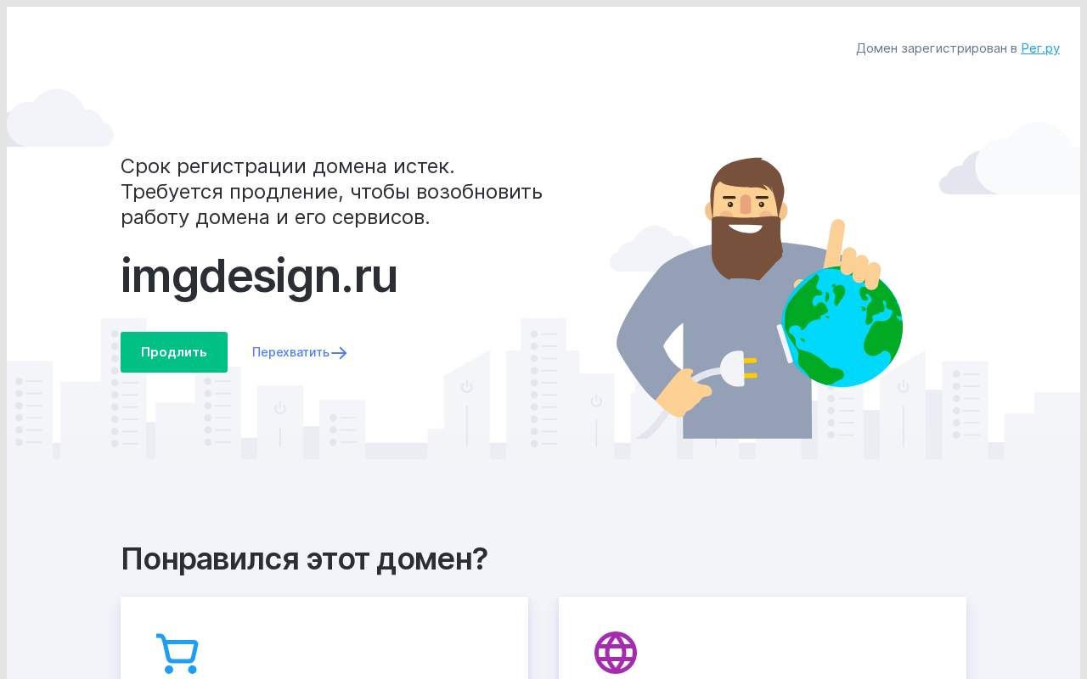The height and width of the screenshot is (679, 1087).
Task: Click the arrow icon next to Перехватить
Action: [x=339, y=353]
